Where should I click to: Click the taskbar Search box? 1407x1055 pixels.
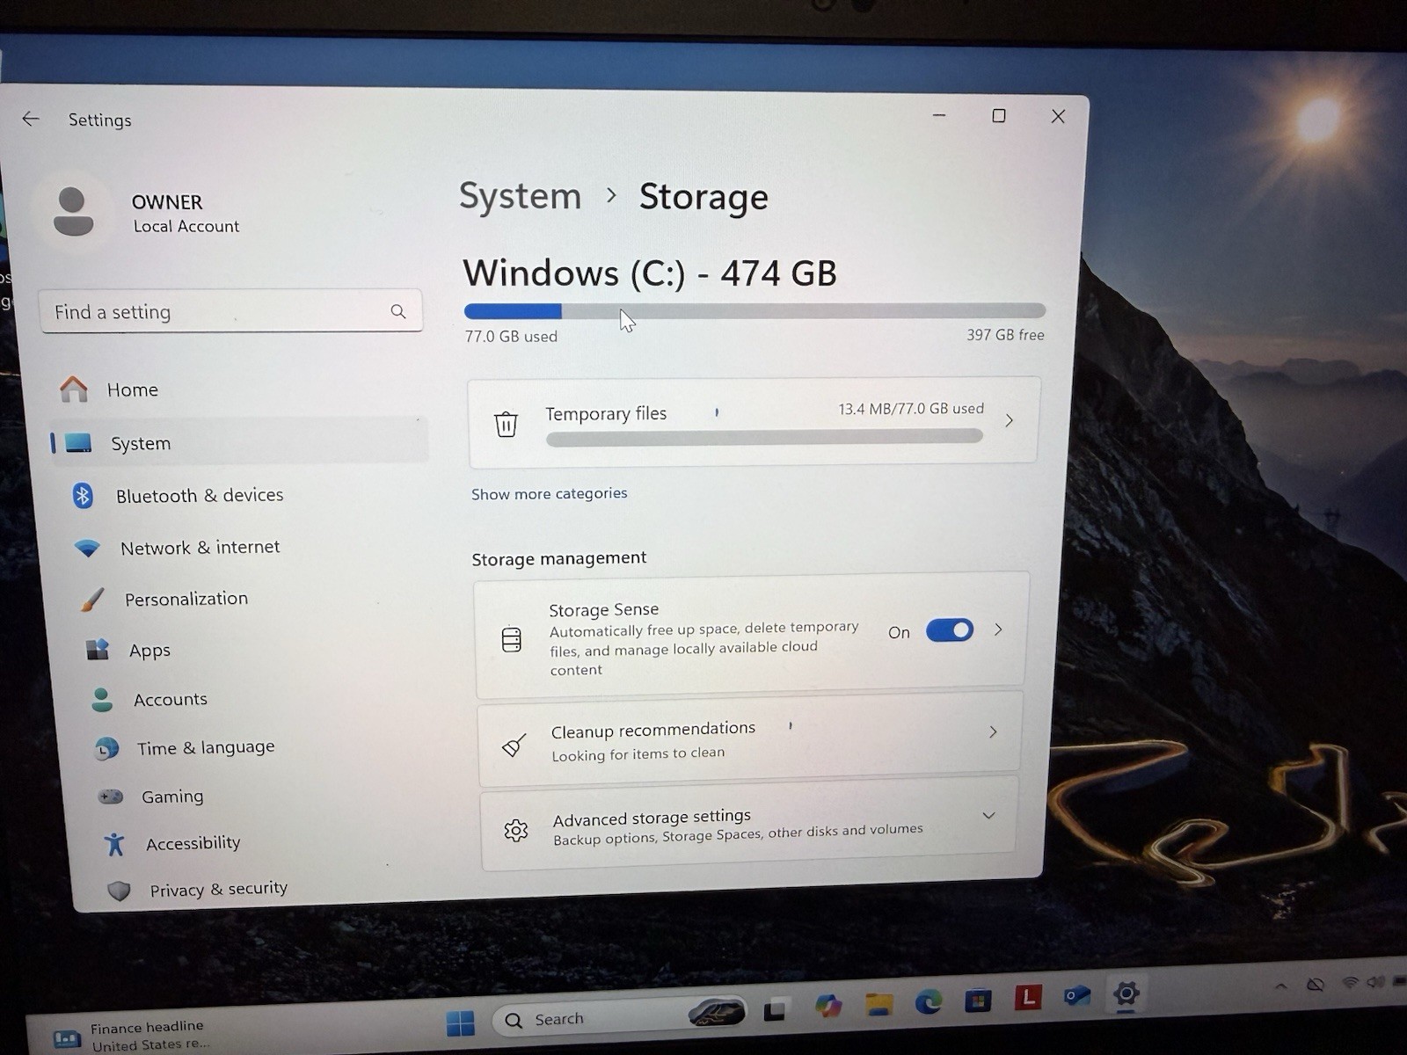(621, 1017)
